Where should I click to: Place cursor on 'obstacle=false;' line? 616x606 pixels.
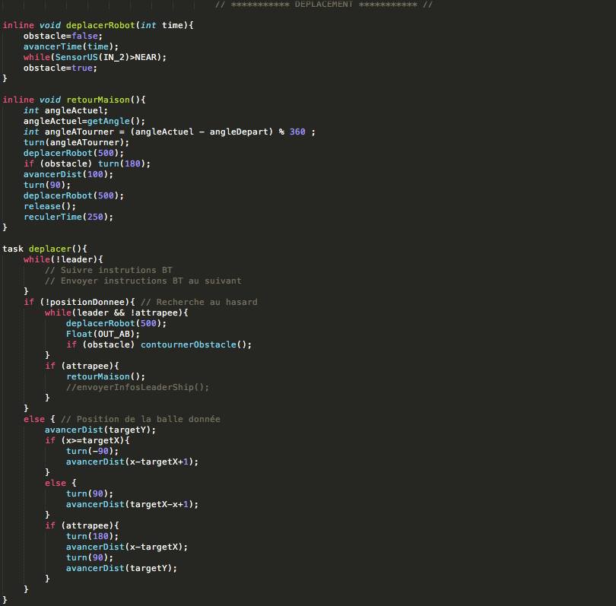tap(63, 36)
